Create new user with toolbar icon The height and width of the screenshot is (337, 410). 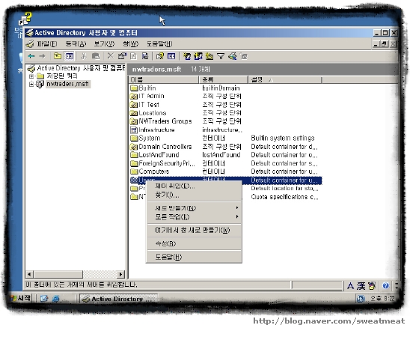187,56
